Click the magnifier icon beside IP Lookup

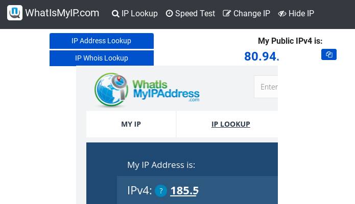[x=115, y=14]
